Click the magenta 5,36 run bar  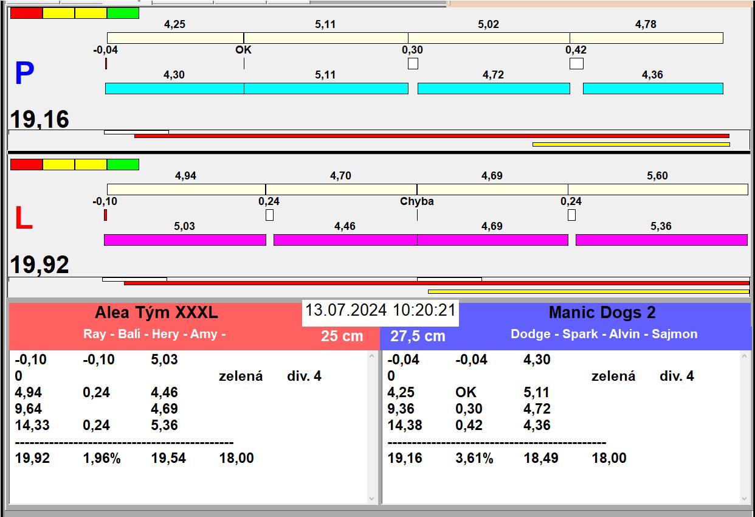click(x=661, y=240)
